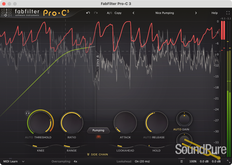Screen dimensions: 232x165
Task: Go to the previous preset arrow
Action: point(133,13)
